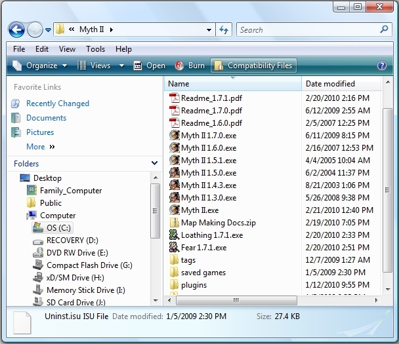Select the Myth II.exe icon

pyautogui.click(x=175, y=210)
